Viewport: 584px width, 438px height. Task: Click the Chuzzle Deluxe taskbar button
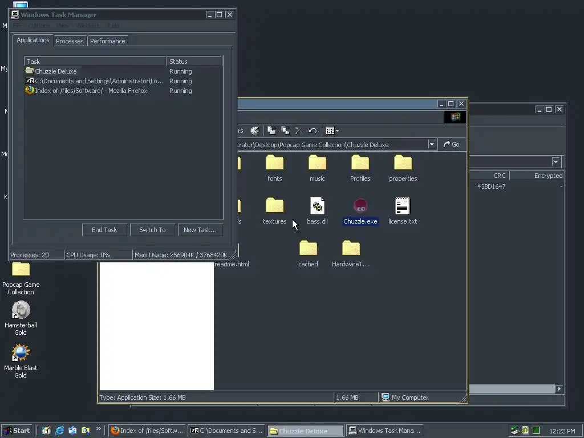click(306, 431)
